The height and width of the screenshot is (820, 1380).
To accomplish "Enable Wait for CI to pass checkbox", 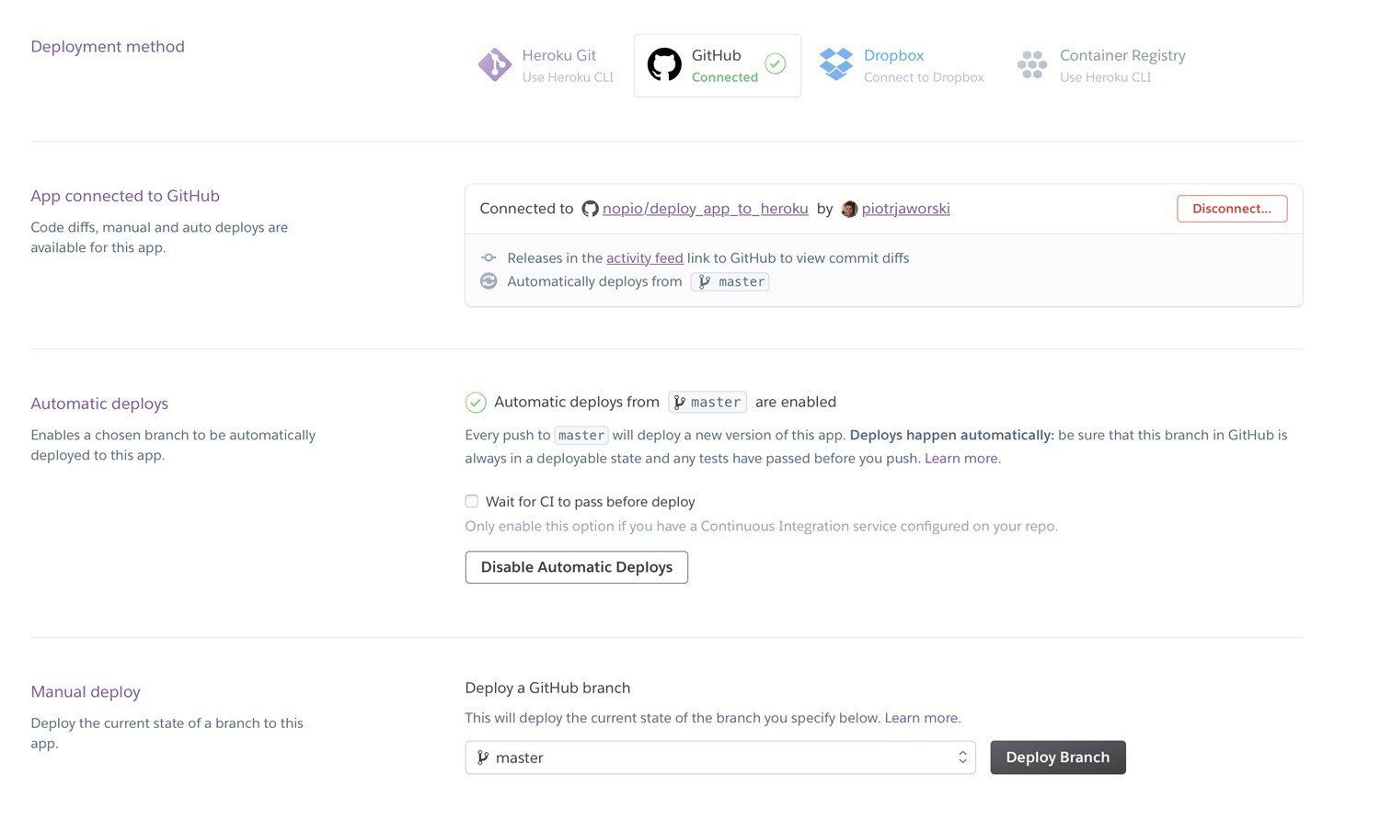I will coord(472,501).
